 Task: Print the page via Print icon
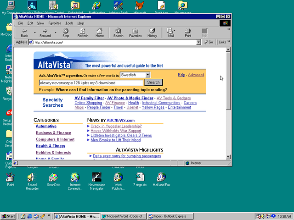[188, 33]
